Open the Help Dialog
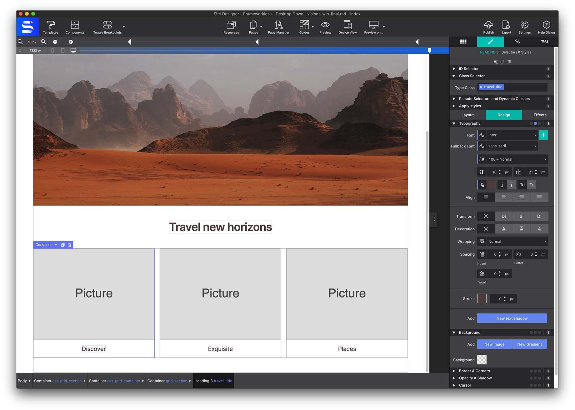Viewport: 575px width, 410px height. pos(546,27)
